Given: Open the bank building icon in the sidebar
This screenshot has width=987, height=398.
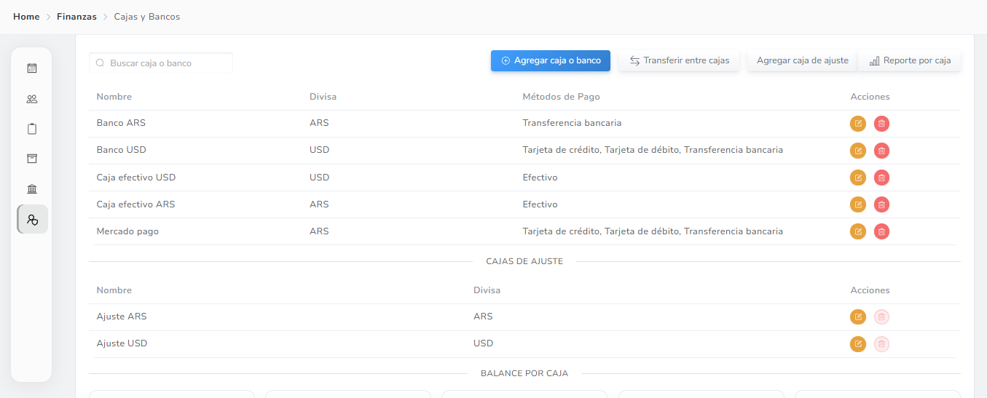Looking at the screenshot, I should click(x=32, y=189).
